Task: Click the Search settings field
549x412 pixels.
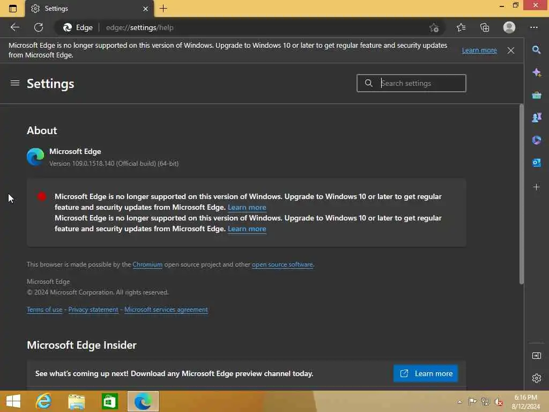Action: [411, 83]
